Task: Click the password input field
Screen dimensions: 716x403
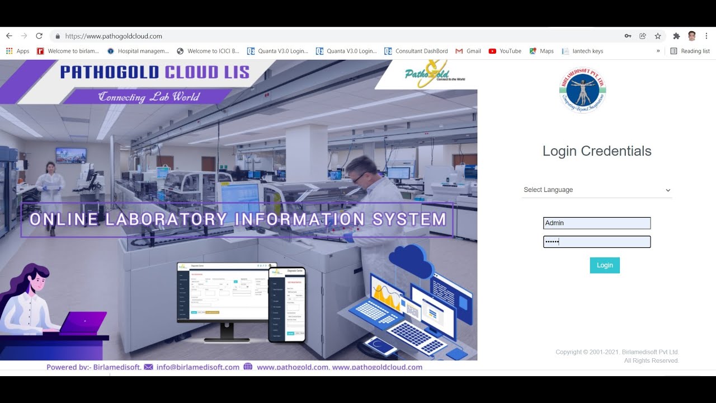Action: coord(597,242)
